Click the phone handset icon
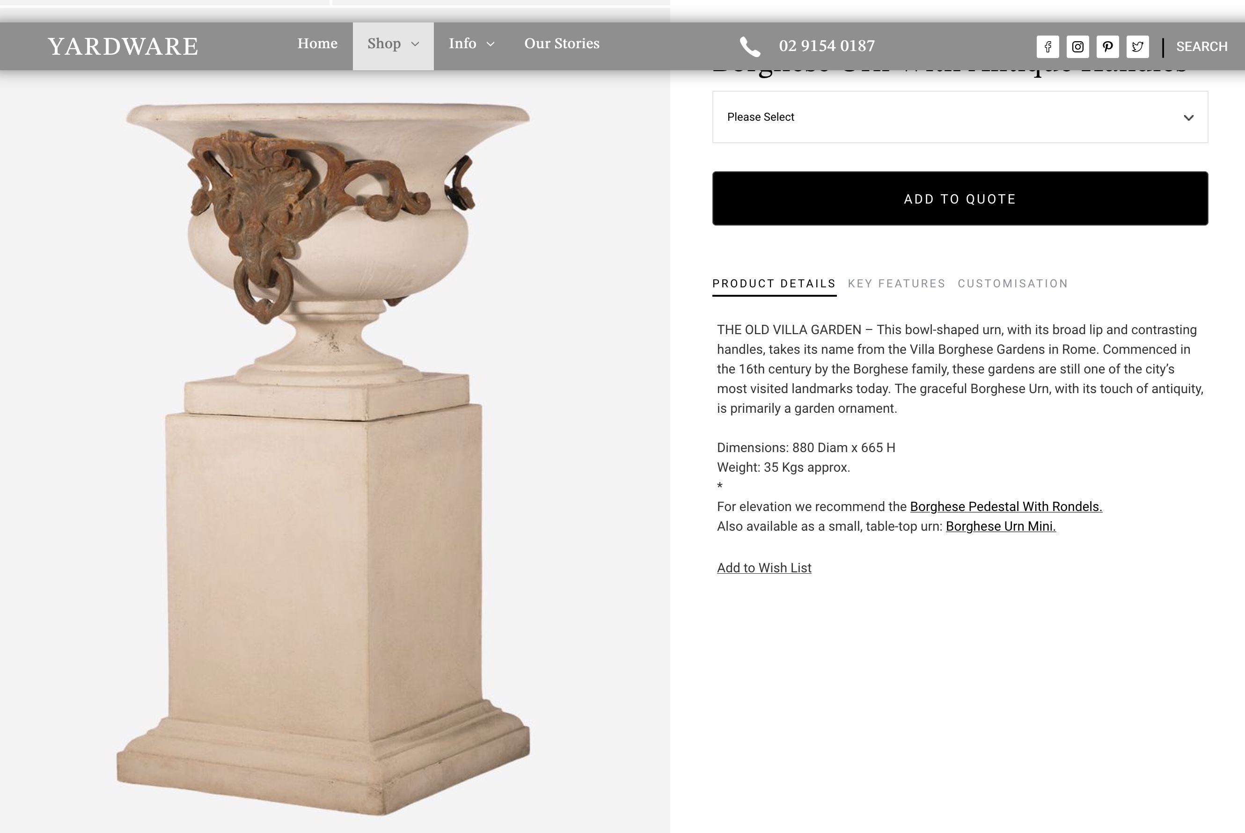This screenshot has height=833, width=1245. coord(750,47)
